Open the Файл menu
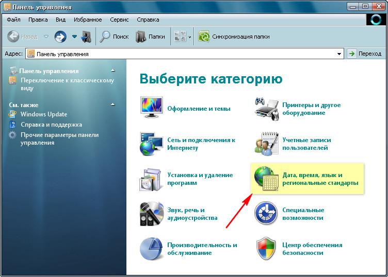 [x=13, y=20]
